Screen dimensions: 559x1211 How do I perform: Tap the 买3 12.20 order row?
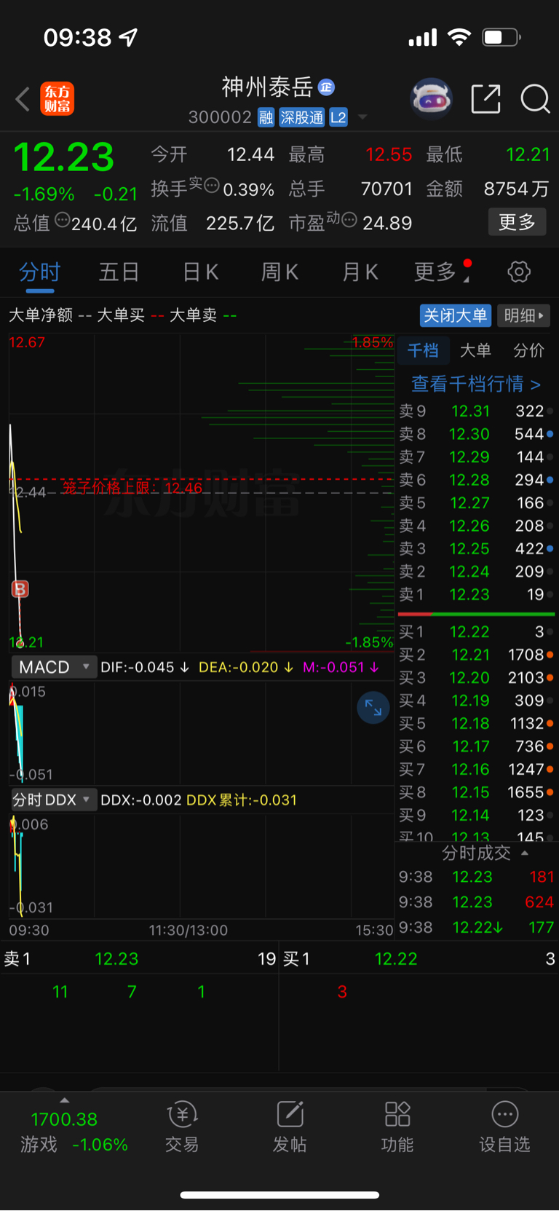(476, 678)
